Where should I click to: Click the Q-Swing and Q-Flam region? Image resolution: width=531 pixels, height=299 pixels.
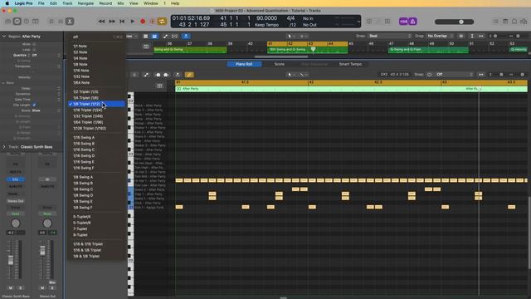(x=428, y=50)
